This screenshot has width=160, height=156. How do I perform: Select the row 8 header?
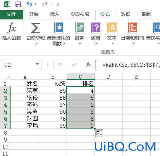pos(5,133)
